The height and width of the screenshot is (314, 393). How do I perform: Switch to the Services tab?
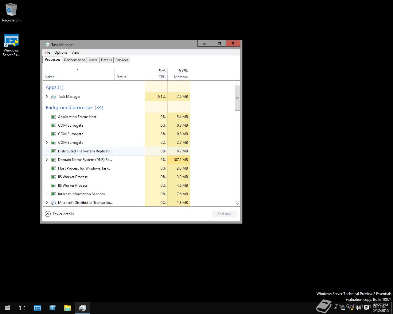click(122, 60)
